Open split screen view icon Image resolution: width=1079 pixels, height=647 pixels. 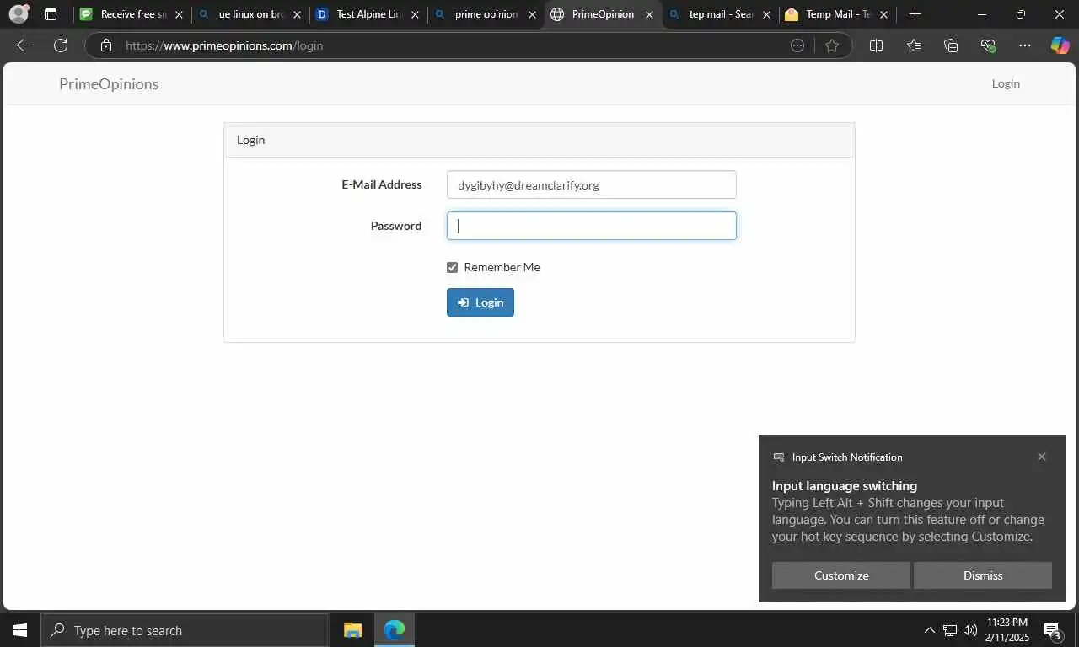coord(876,45)
